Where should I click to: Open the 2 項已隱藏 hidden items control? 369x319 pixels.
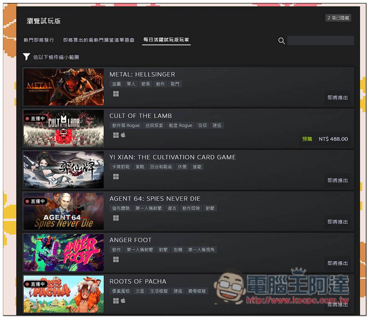(x=338, y=18)
